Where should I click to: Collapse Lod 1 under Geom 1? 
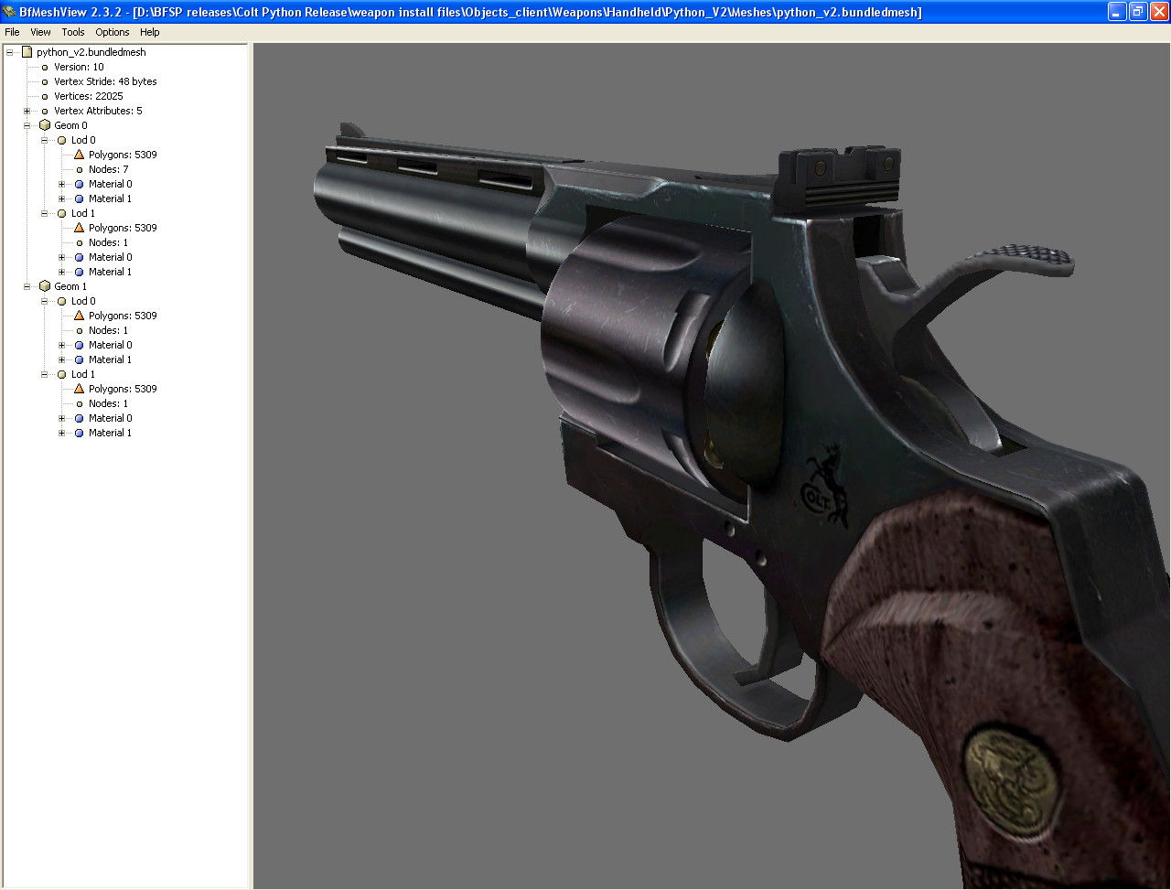click(43, 373)
